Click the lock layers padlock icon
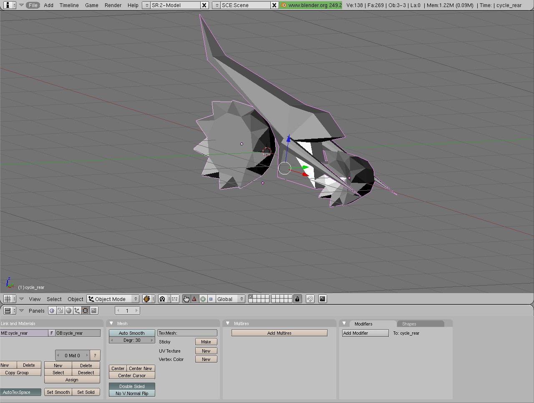The width and height of the screenshot is (534, 403). tap(297, 299)
